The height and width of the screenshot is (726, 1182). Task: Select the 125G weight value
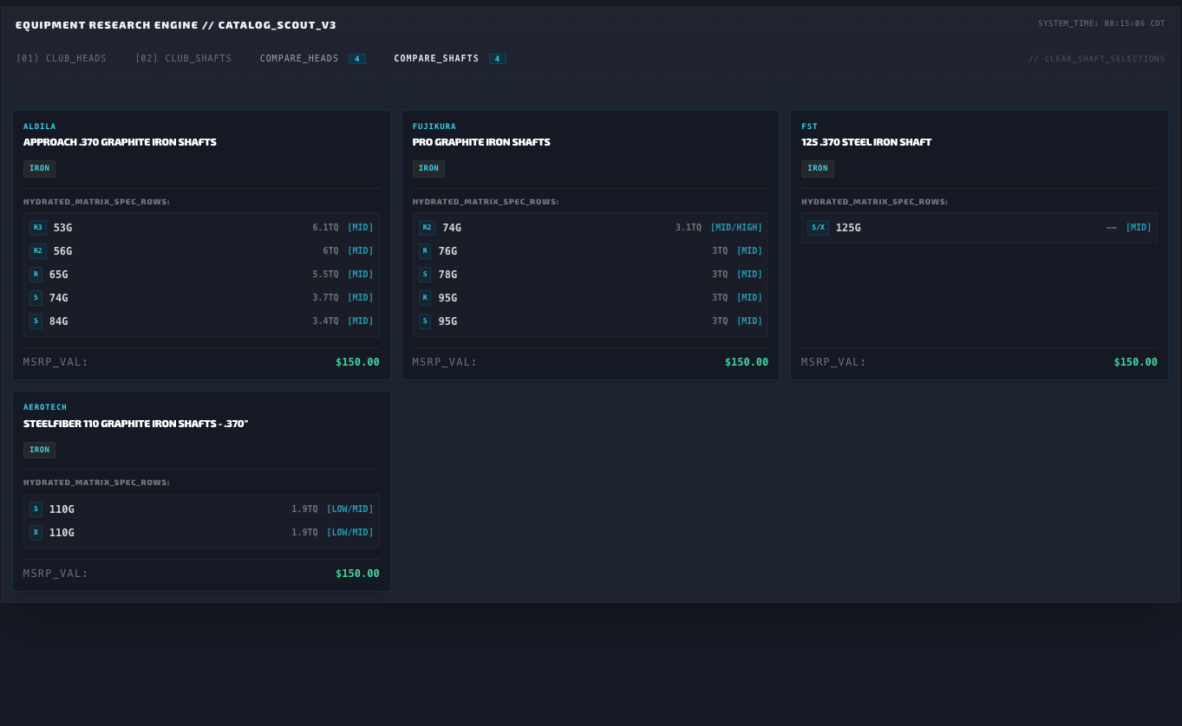[x=848, y=228]
